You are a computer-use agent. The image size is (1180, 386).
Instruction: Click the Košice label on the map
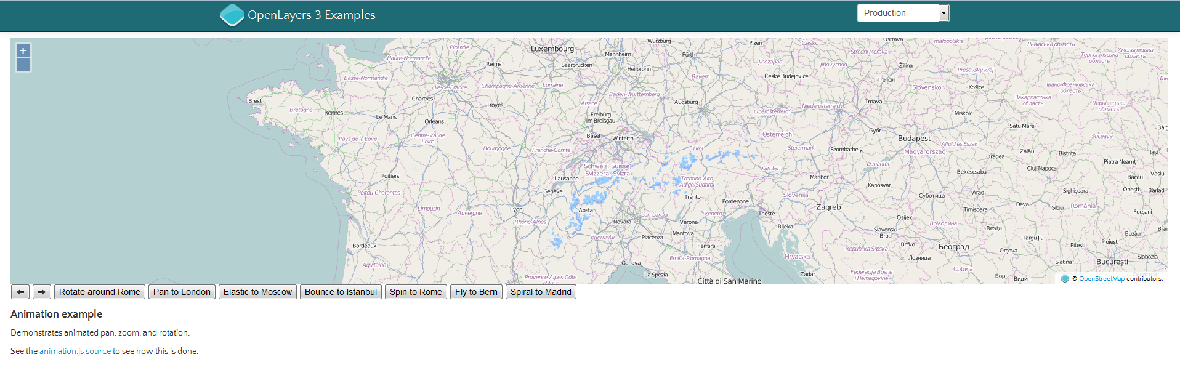coord(976,87)
